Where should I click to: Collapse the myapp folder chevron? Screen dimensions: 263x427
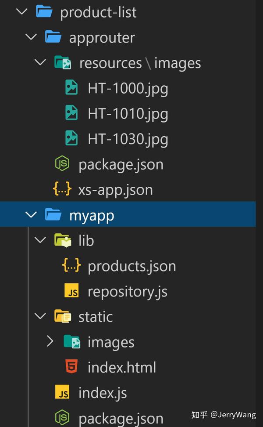pyautogui.click(x=31, y=214)
